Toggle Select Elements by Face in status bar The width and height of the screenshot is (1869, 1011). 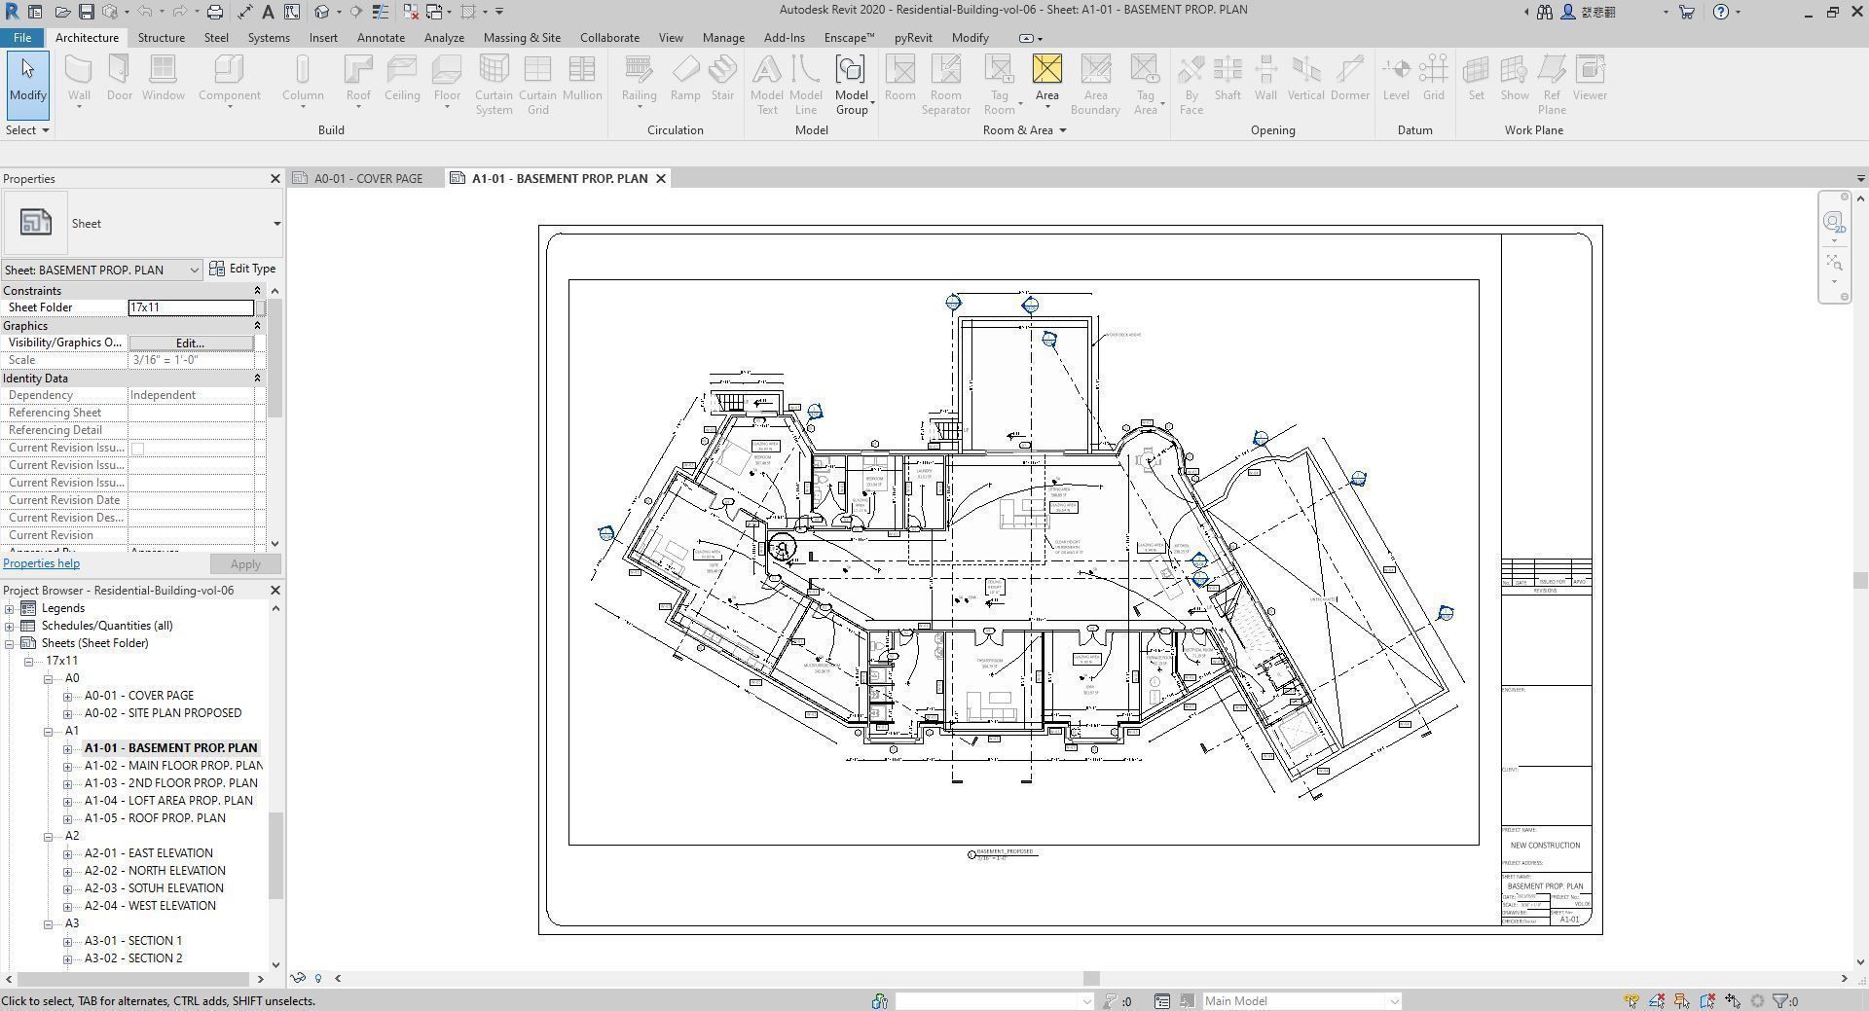(1707, 1001)
